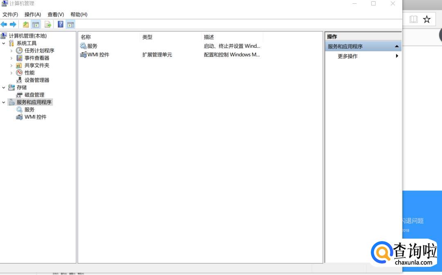442x275 pixels.
Task: Select the 服务 row name in list
Action: tap(92, 46)
